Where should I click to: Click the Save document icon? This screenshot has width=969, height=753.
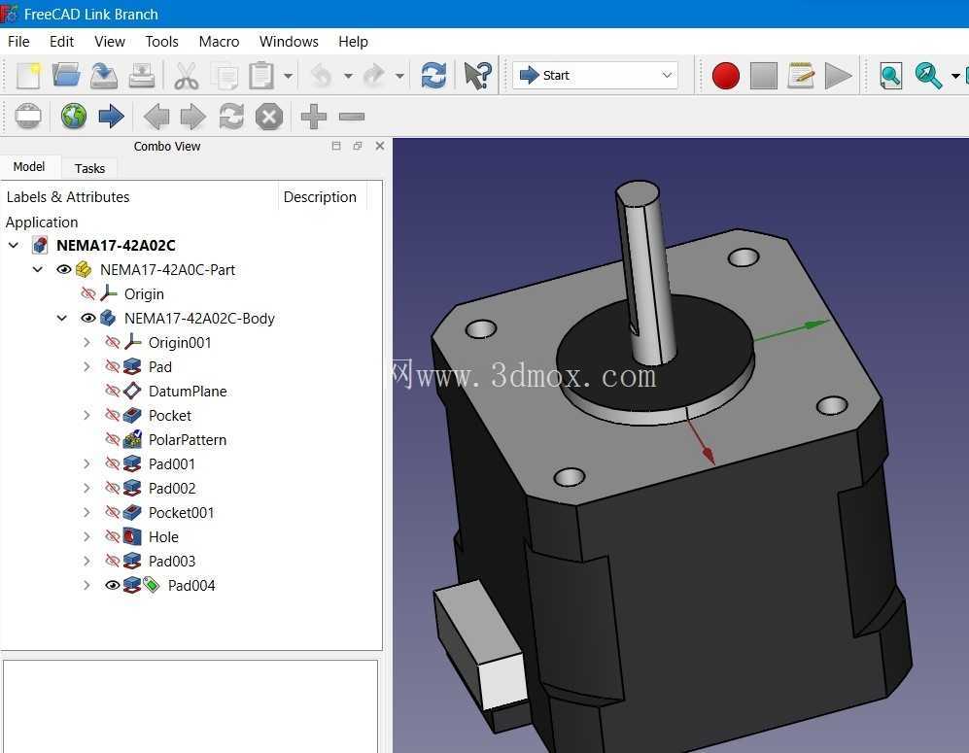[x=104, y=76]
